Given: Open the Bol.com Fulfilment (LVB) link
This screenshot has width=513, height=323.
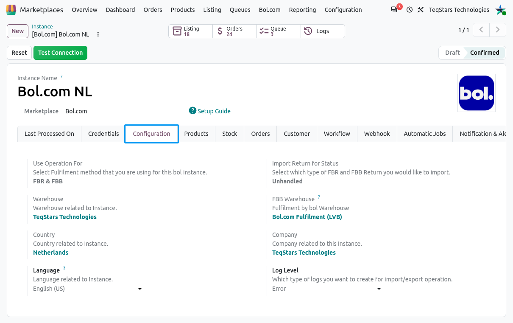Looking at the screenshot, I should (307, 217).
